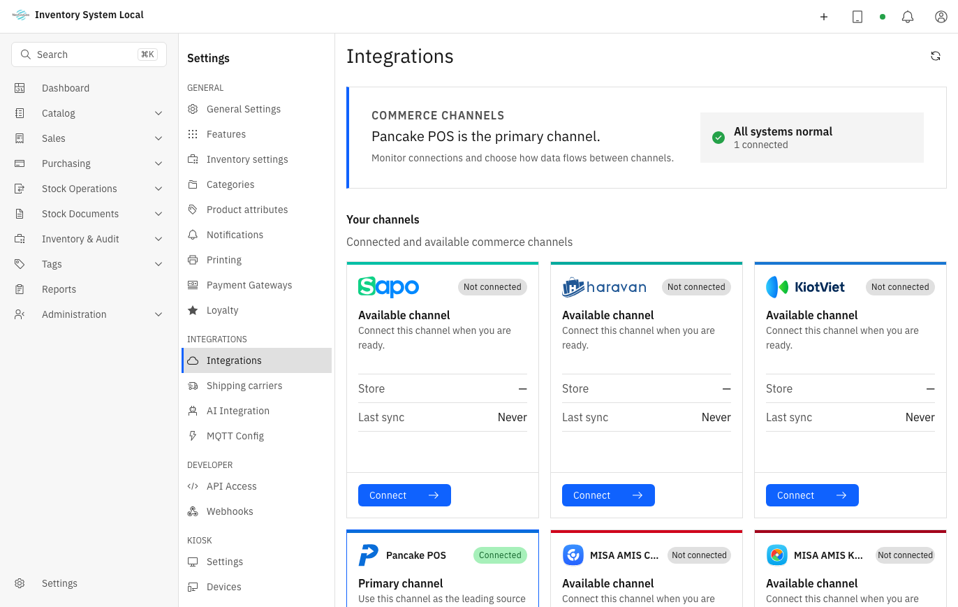
Task: Click the sidebar Search field
Action: pyautogui.click(x=89, y=54)
